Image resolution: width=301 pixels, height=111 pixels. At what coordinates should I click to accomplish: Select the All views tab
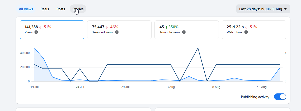[26, 9]
